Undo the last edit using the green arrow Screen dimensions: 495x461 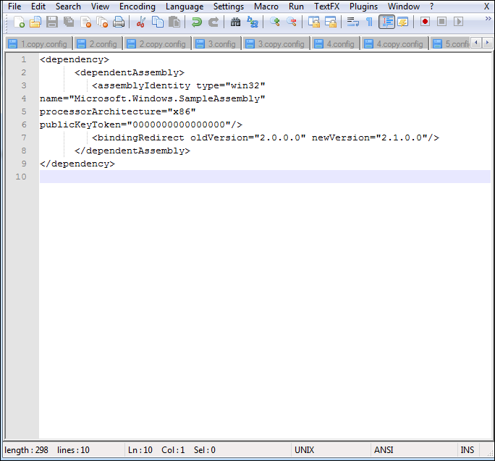point(197,22)
